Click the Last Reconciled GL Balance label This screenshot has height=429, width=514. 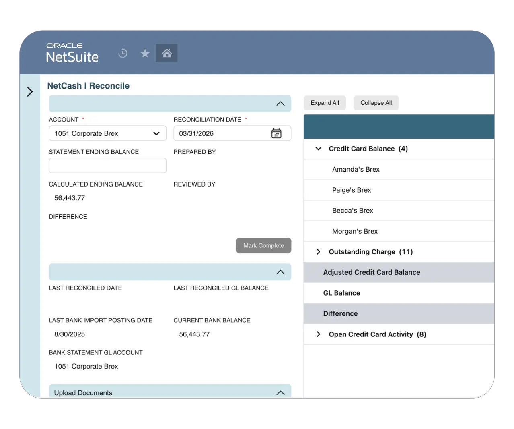[221, 288]
